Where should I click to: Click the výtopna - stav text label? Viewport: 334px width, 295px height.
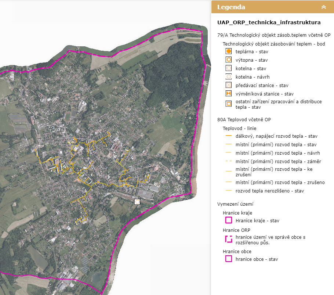pyautogui.click(x=251, y=60)
